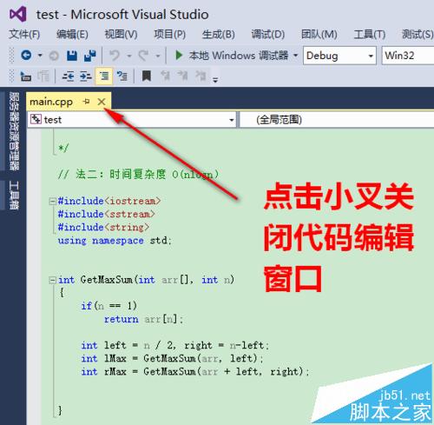This screenshot has width=434, height=425.
Task: Open the 调试(D) menu
Action: coord(268,34)
